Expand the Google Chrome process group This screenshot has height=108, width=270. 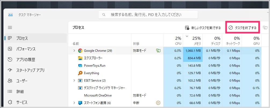coord(74,51)
